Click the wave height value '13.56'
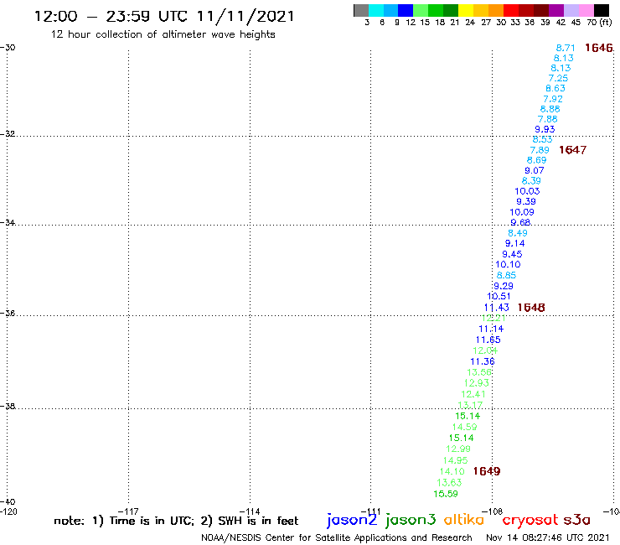 click(479, 372)
